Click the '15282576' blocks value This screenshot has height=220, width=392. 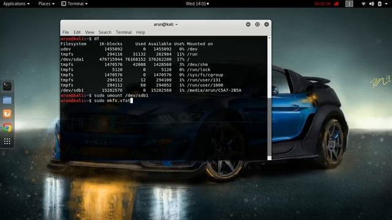tap(112, 90)
